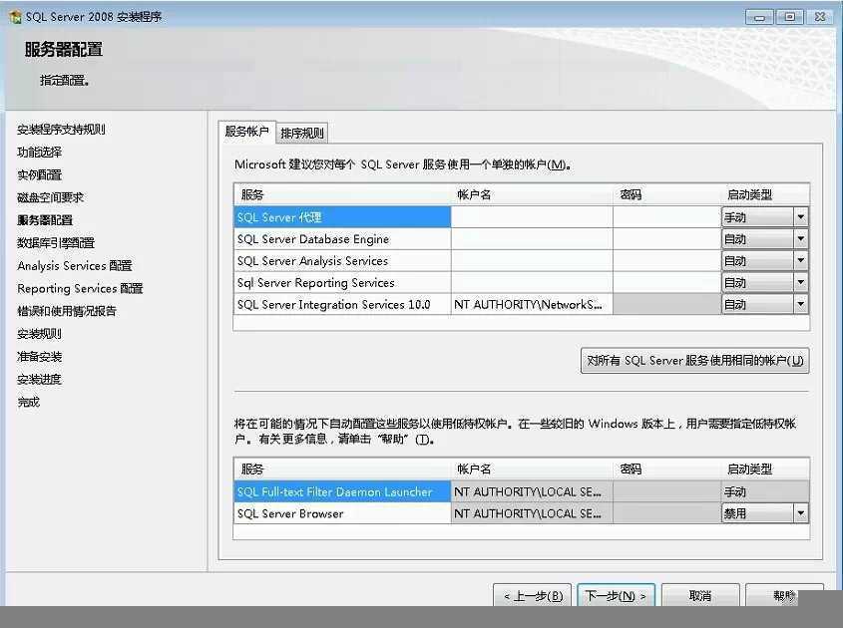Click 完成 step in sidebar
This screenshot has height=628, width=843.
[29, 402]
